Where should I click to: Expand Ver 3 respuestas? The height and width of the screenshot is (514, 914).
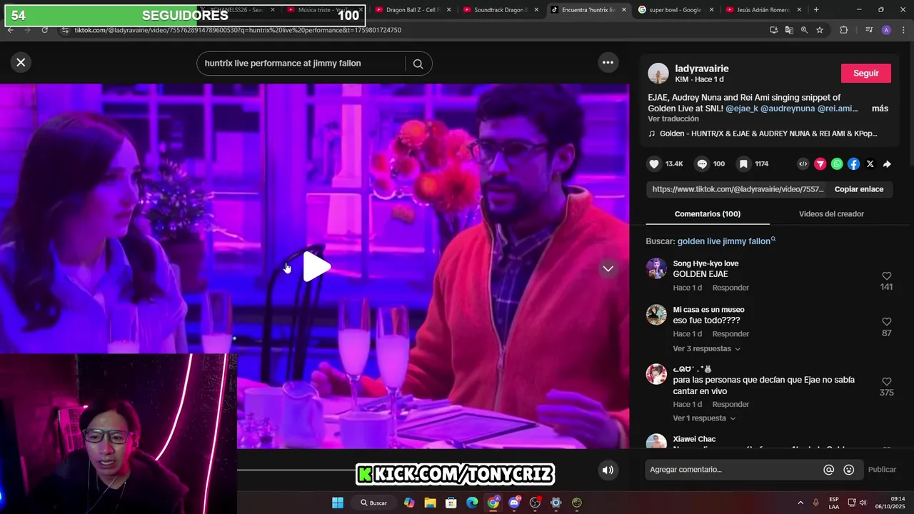pos(706,349)
